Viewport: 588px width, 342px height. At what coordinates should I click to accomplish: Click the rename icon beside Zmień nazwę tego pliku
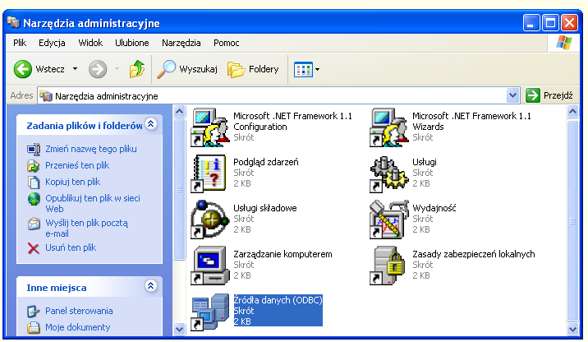pyautogui.click(x=34, y=150)
